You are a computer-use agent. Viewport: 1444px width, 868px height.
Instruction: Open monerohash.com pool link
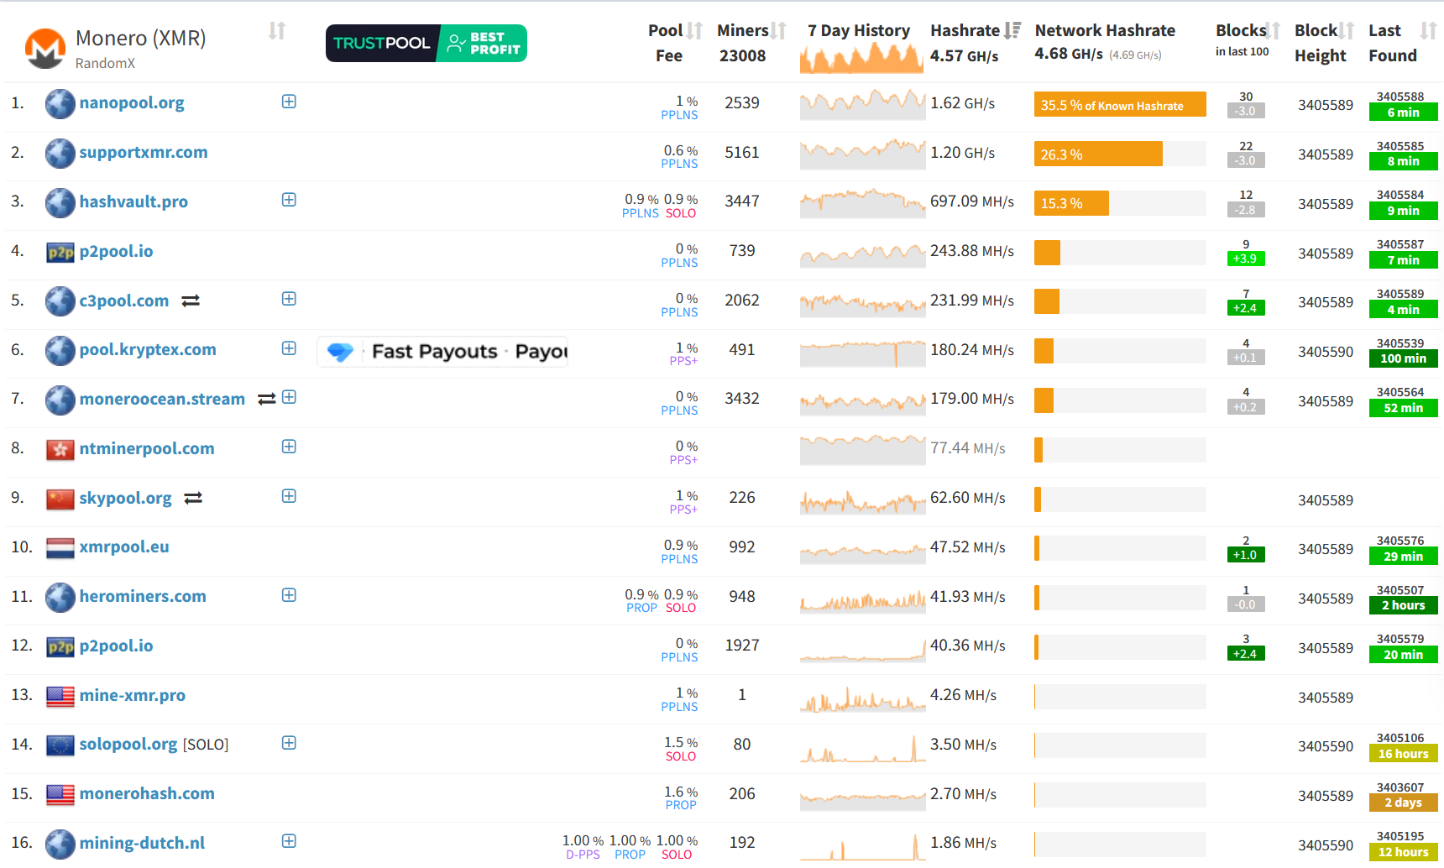click(x=147, y=794)
